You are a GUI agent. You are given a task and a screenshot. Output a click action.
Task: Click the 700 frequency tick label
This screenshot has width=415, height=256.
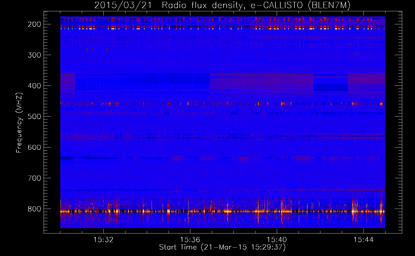point(34,178)
